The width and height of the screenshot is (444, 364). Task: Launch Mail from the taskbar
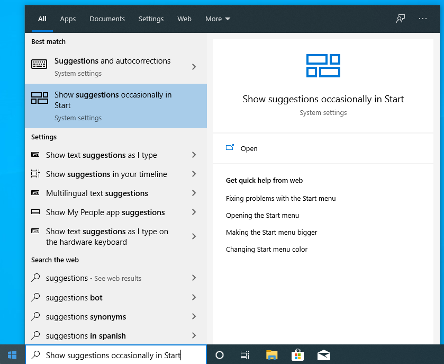click(x=324, y=354)
